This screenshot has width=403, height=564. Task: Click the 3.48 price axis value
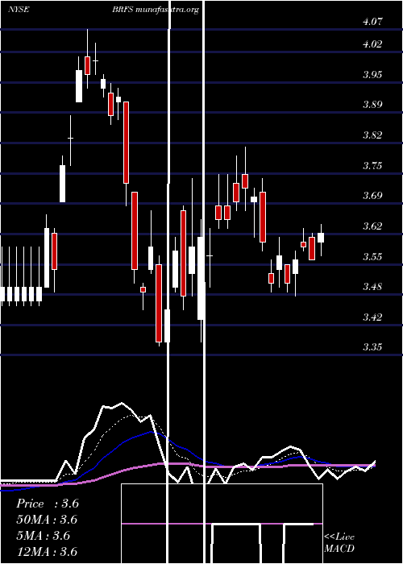[372, 287]
